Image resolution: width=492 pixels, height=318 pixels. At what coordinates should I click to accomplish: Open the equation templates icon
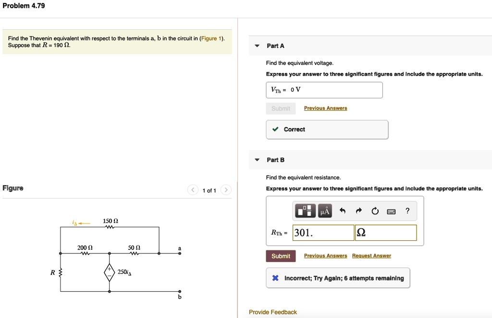(305, 211)
